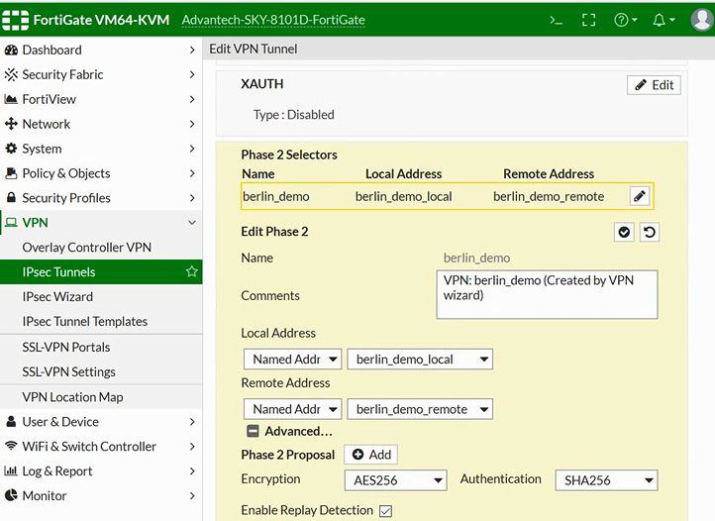The width and height of the screenshot is (715, 521).
Task: Click the XAUTH Edit button
Action: pyautogui.click(x=654, y=85)
